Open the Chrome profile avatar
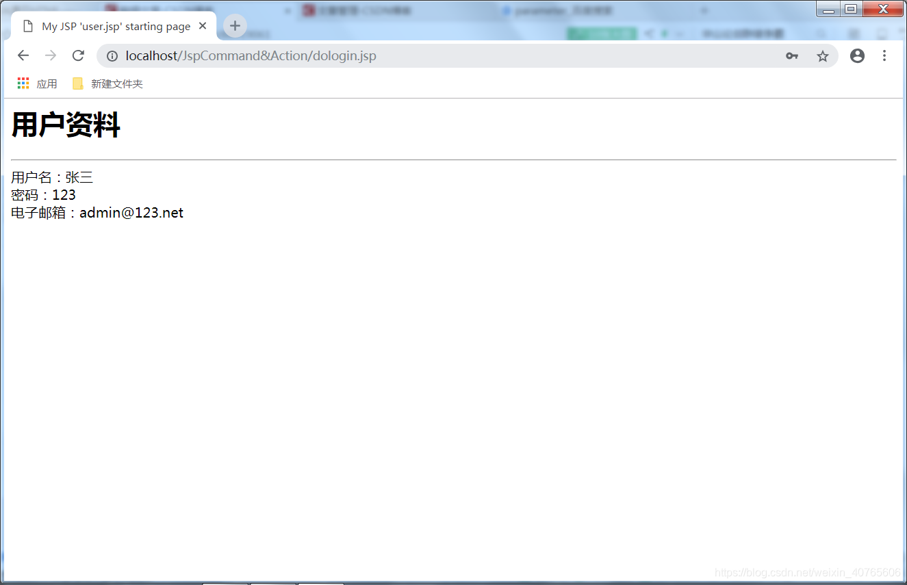The width and height of the screenshot is (907, 585). point(857,56)
